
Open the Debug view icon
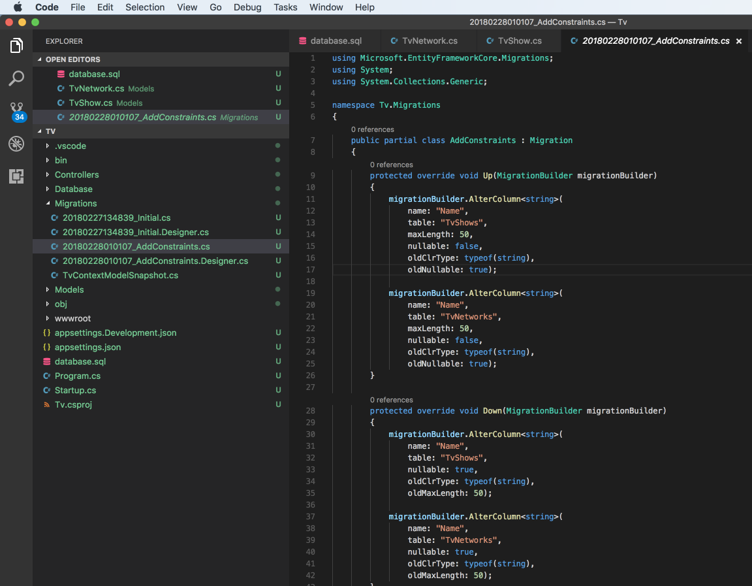coord(16,144)
